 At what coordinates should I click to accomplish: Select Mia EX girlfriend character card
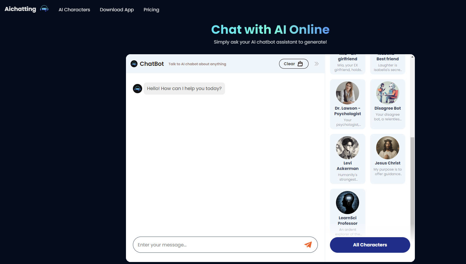(x=348, y=64)
